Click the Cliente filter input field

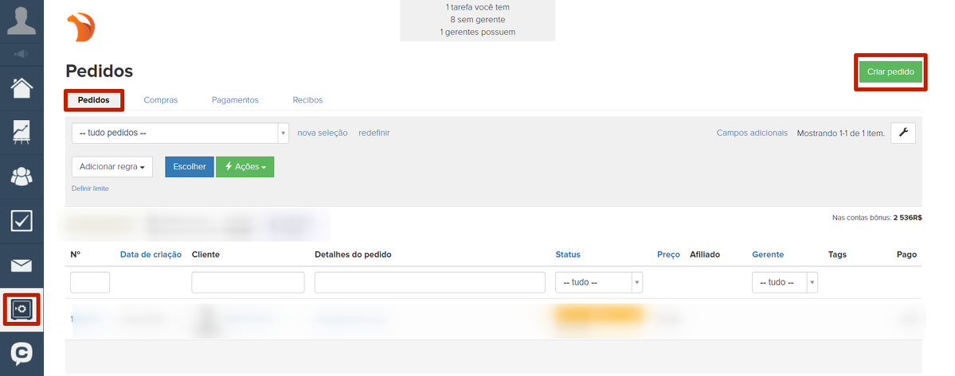[248, 282]
